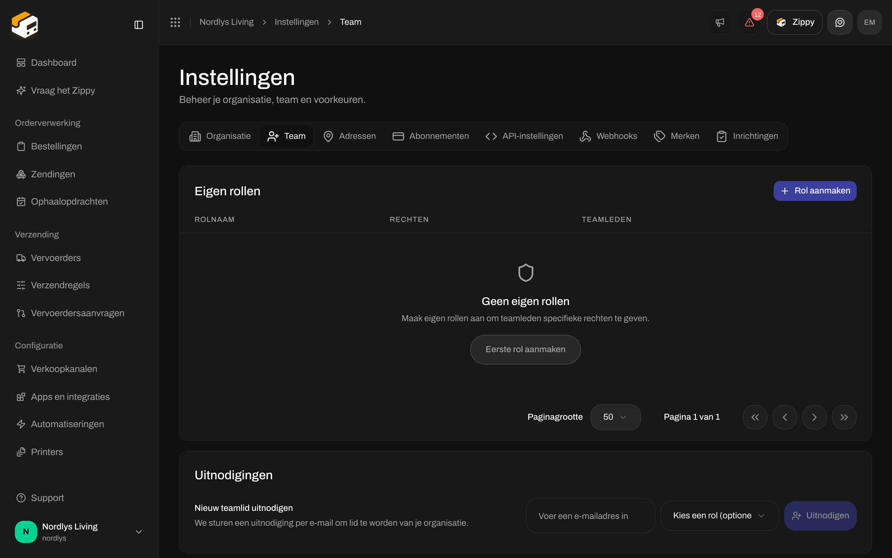Click the Rol aanmaken button

815,191
